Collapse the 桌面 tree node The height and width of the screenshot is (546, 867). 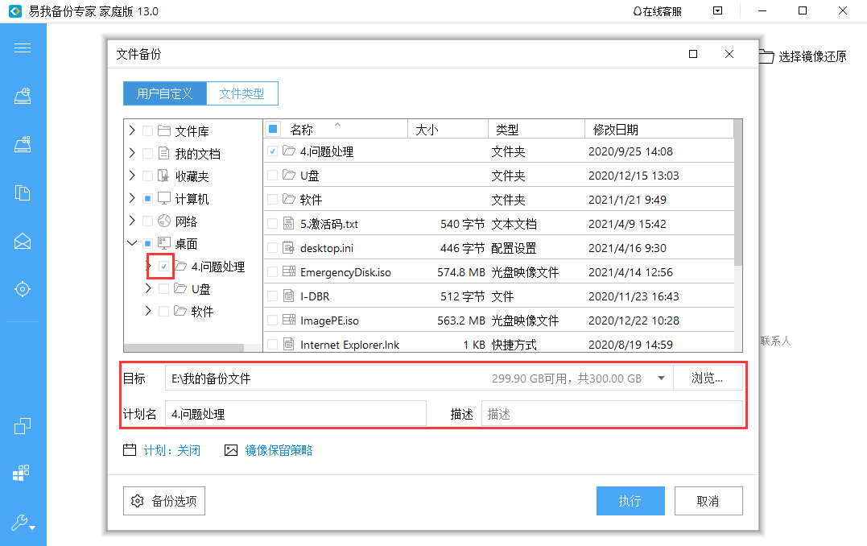(x=131, y=243)
